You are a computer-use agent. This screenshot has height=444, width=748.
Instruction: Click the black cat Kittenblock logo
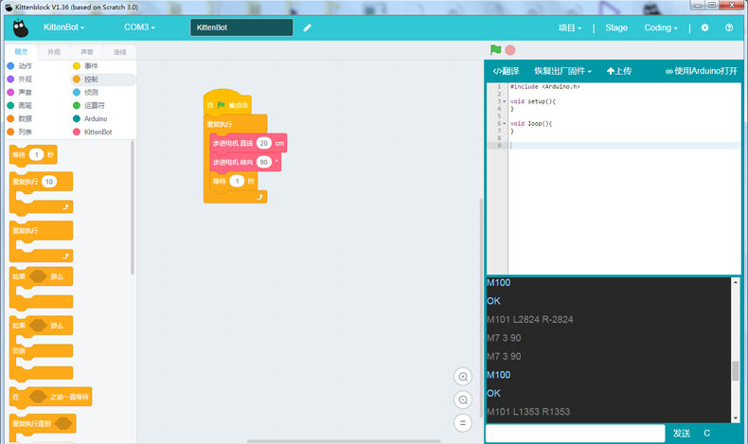[21, 27]
